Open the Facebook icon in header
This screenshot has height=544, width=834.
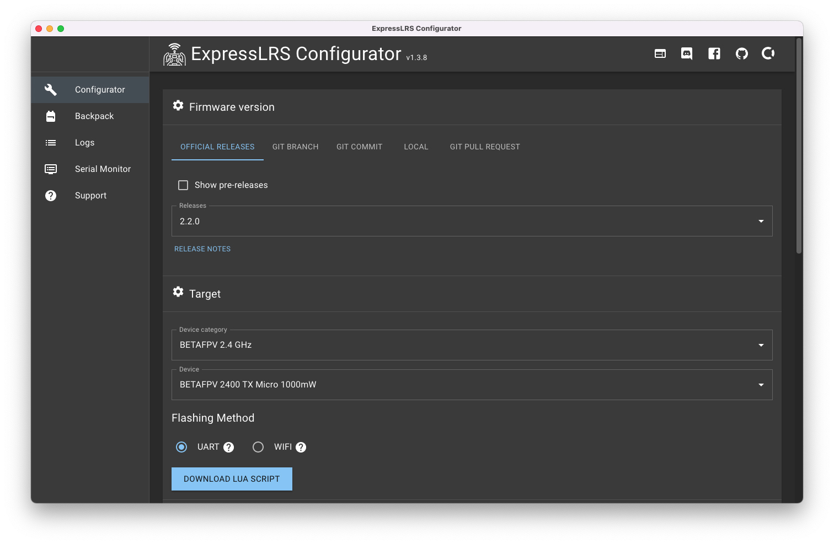click(714, 53)
